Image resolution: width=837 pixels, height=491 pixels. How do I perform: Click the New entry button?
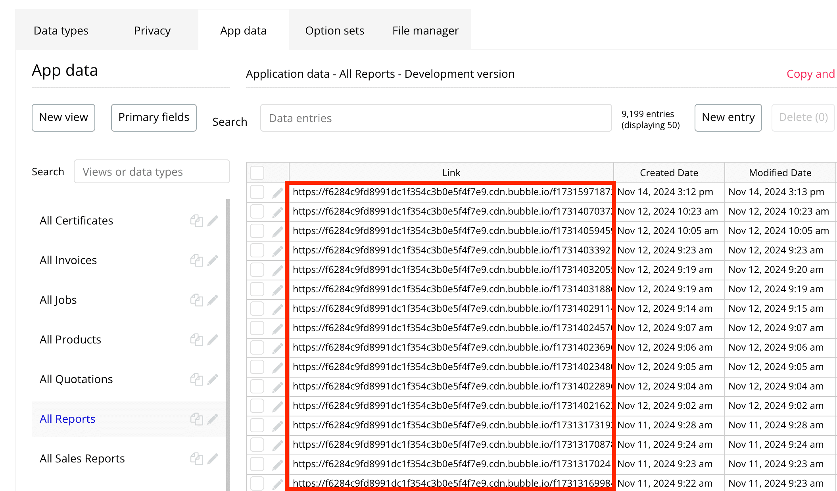point(728,117)
